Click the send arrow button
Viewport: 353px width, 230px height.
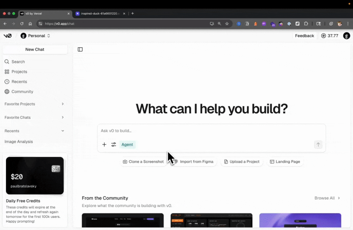tap(318, 144)
